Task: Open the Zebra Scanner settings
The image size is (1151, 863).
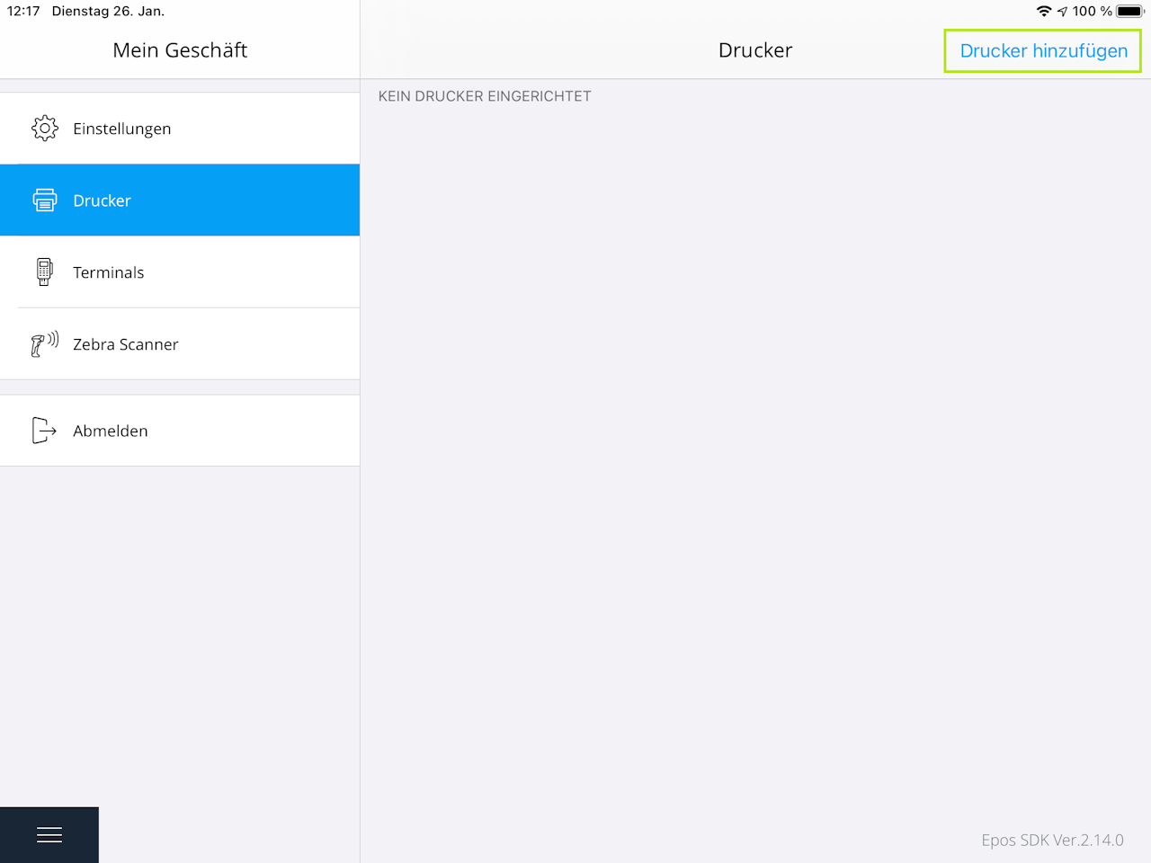Action: (x=180, y=344)
